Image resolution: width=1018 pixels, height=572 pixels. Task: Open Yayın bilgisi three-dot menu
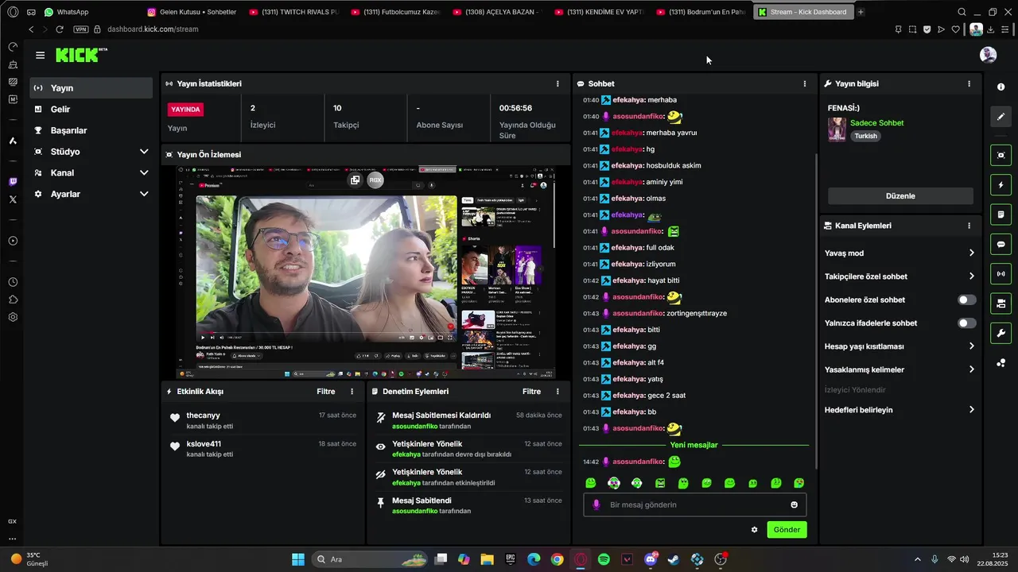point(969,83)
